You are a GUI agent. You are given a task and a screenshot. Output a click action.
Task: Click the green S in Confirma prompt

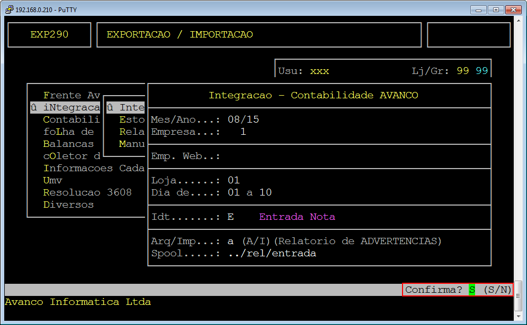pos(472,290)
